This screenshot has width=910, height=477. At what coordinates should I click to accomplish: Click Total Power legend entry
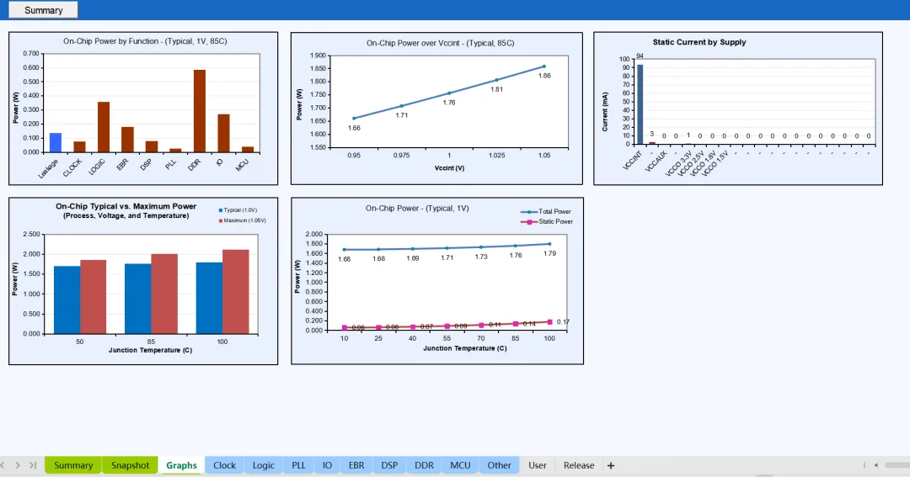[x=554, y=211]
